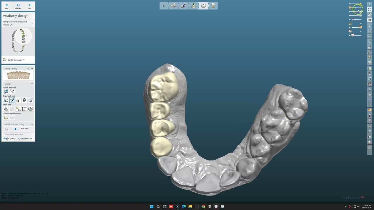Select the third Smart tools icon
This screenshot has width=374, height=210.
(18, 109)
